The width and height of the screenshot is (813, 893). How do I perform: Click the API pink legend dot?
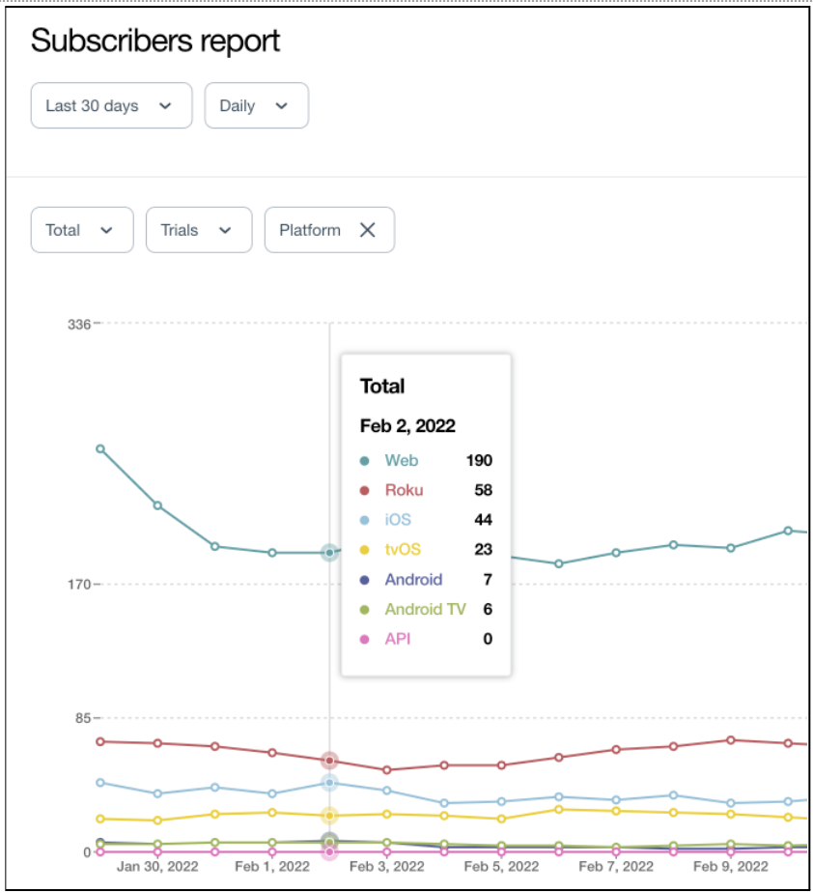click(x=364, y=639)
